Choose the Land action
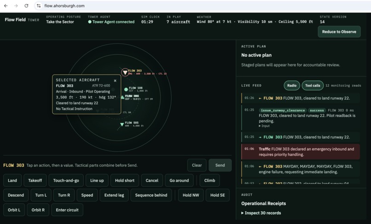Screen dimensions: 371x224 click(x=12, y=180)
